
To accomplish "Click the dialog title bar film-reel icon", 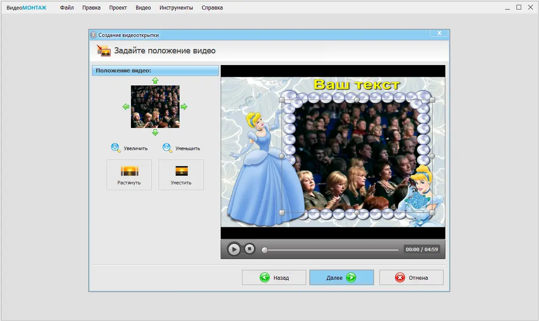I will 93,35.
